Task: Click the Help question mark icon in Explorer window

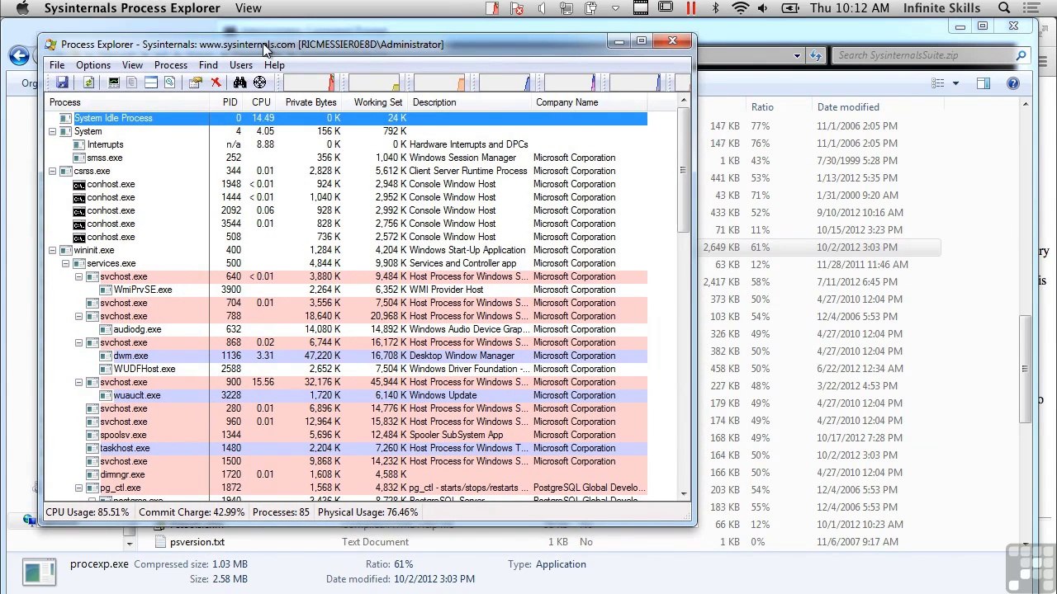Action: (1012, 83)
